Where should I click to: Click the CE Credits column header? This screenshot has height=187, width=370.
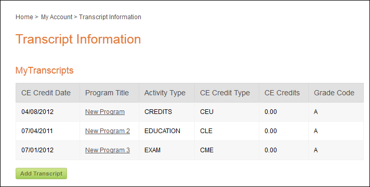pos(284,93)
